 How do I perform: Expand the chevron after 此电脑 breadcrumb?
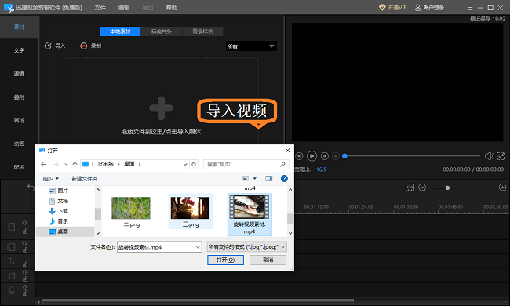(118, 164)
